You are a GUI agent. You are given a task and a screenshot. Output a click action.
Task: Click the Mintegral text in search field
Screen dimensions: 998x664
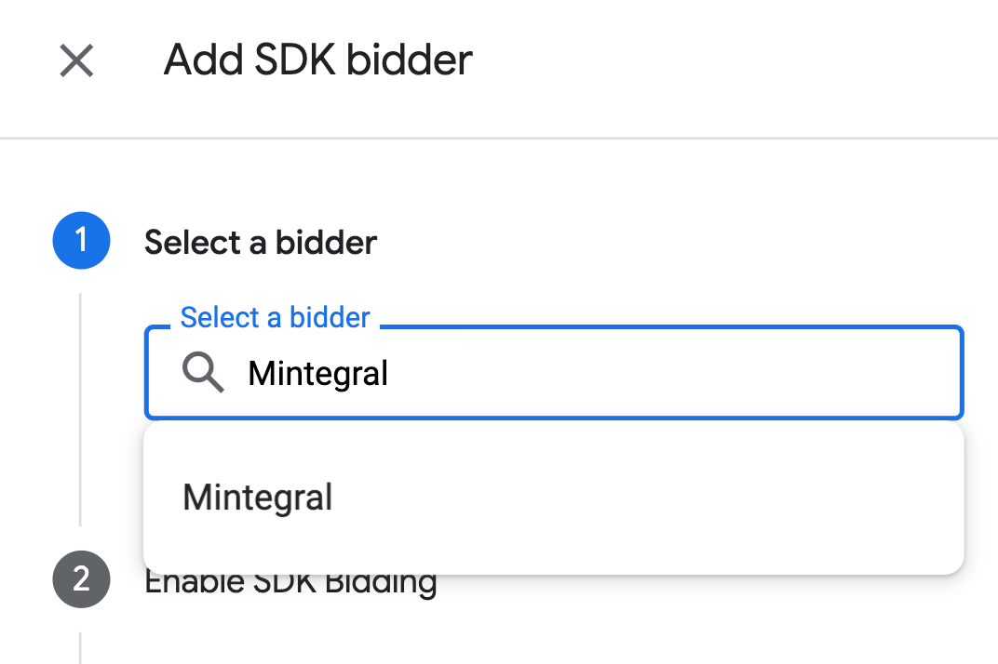point(317,373)
